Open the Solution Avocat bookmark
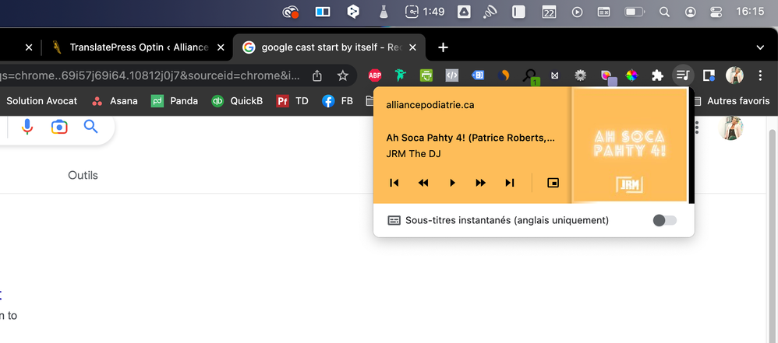778x343 pixels. [x=41, y=101]
